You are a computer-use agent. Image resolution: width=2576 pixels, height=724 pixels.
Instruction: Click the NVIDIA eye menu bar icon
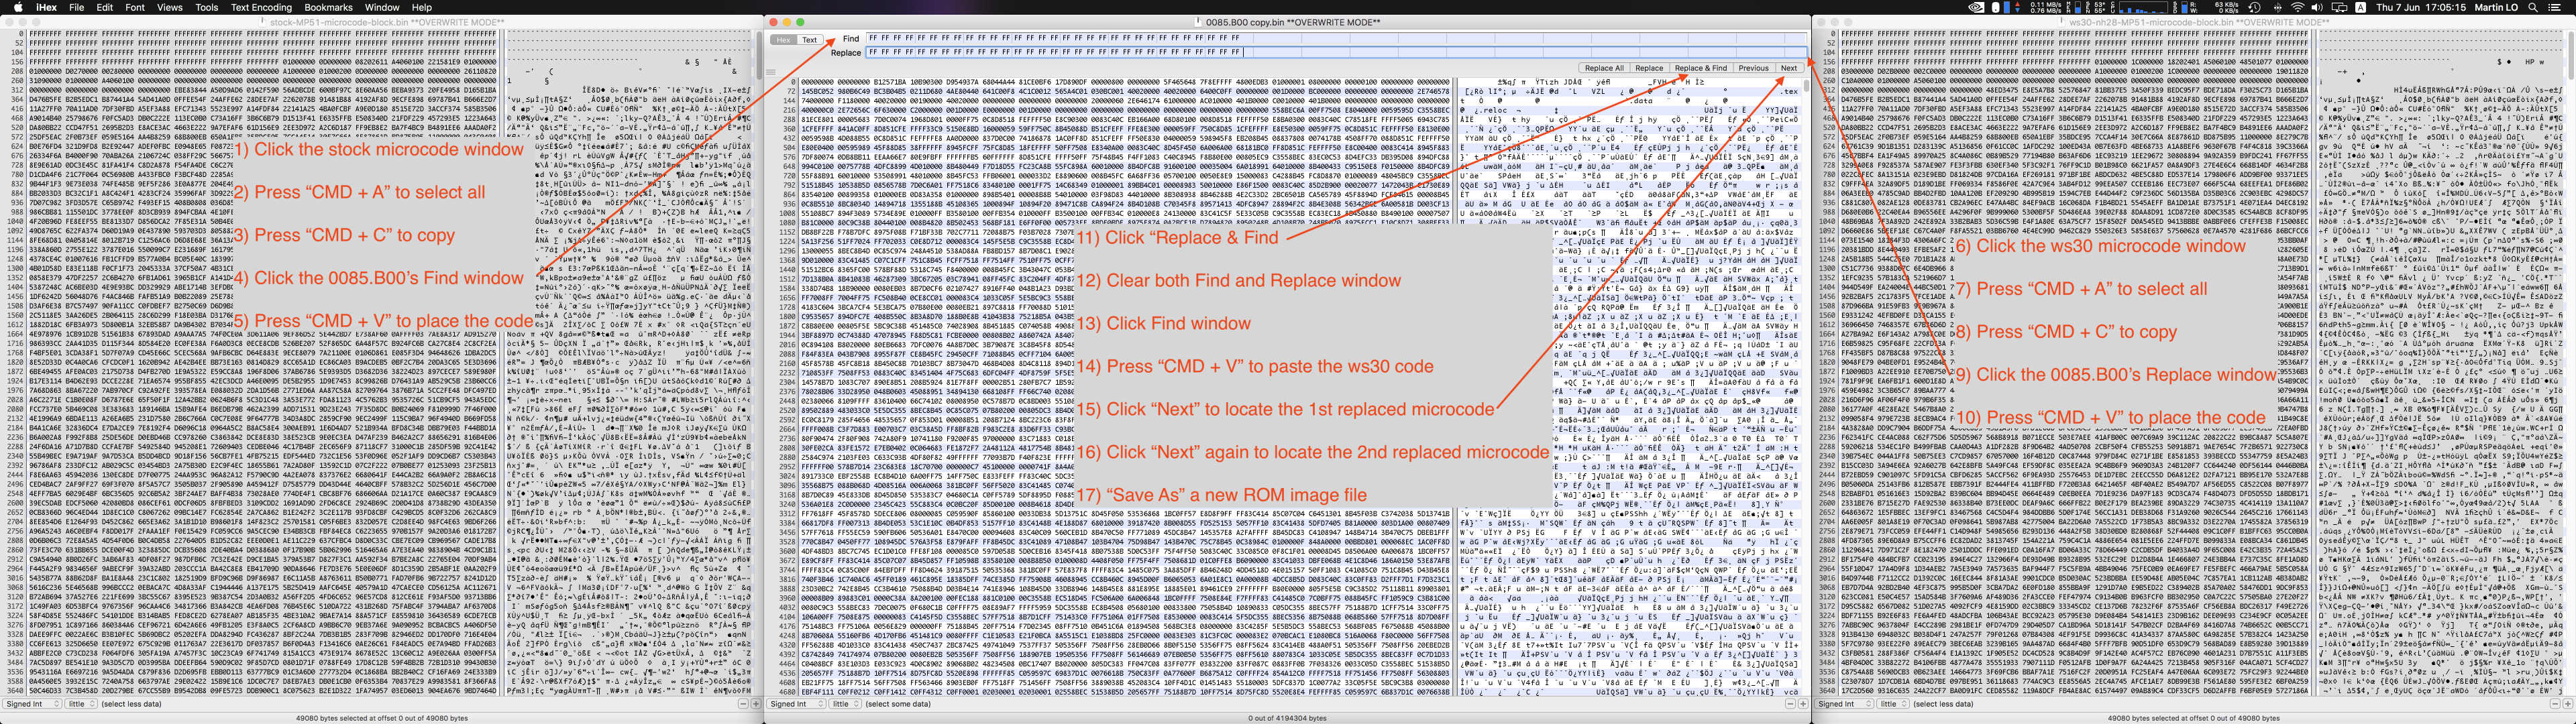click(1976, 7)
